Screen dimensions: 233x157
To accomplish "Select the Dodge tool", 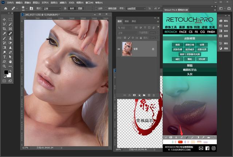I will (x=4, y=52).
